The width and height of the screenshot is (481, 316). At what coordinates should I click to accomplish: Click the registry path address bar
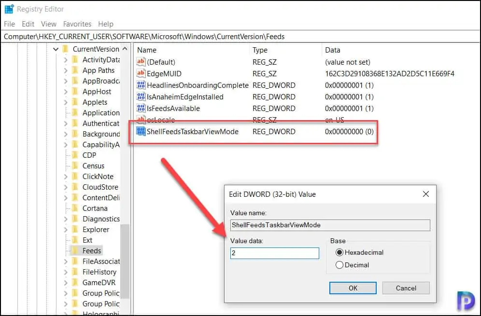(x=240, y=37)
